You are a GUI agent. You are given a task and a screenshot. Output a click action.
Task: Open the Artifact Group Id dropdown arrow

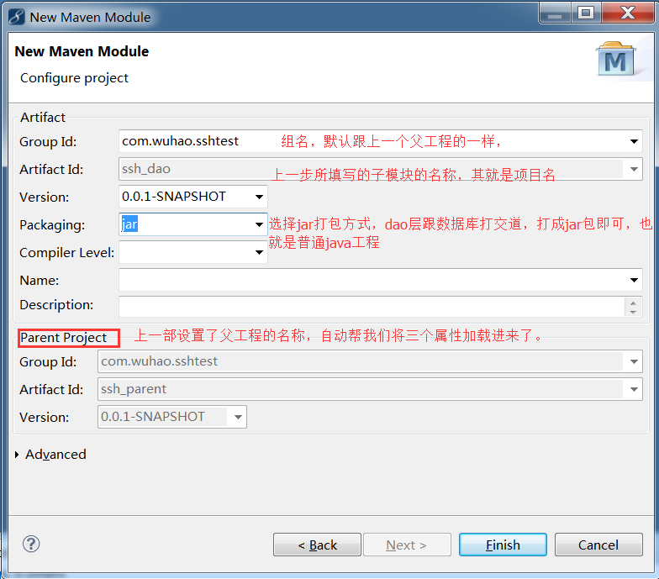pyautogui.click(x=635, y=142)
